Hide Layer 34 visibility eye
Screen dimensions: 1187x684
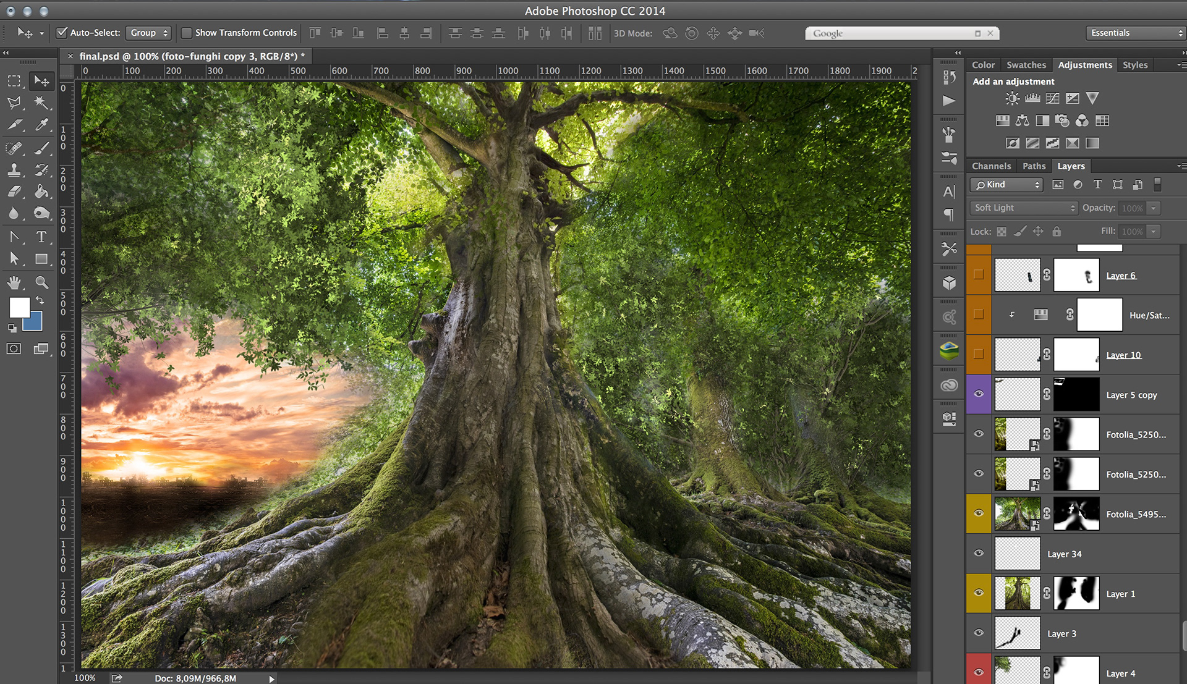coord(978,553)
